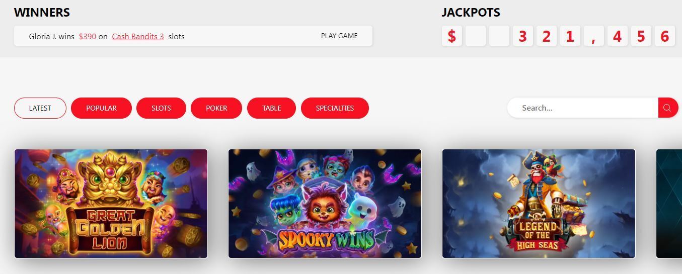Open the Spooky Wins game thumbnail
Viewport: 682px width, 274px height.
click(325, 204)
